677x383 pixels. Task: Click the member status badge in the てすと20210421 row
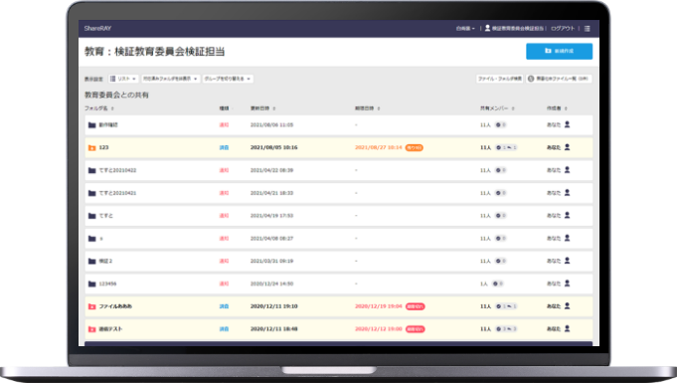click(501, 193)
